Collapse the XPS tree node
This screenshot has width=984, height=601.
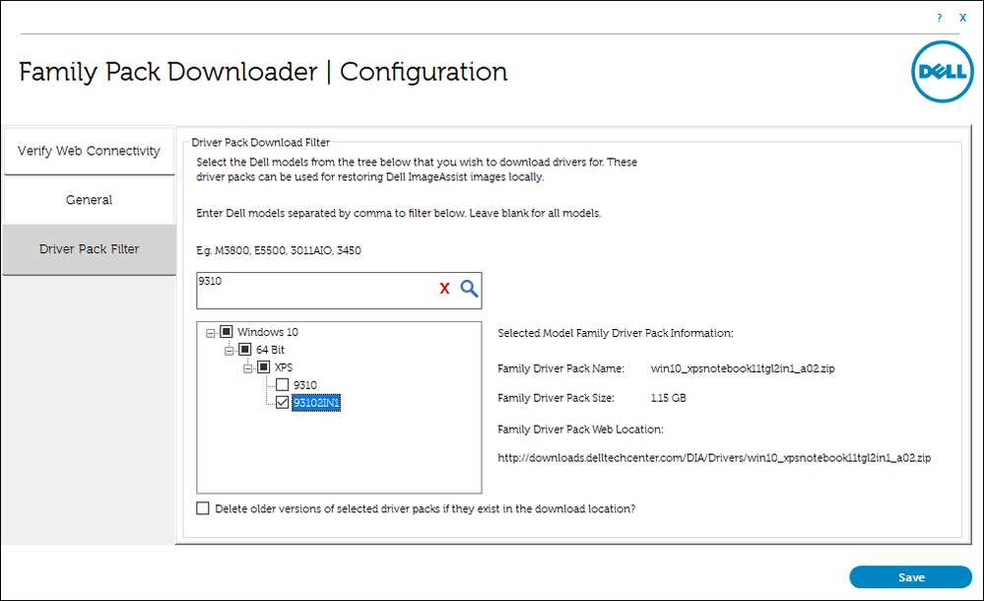tap(248, 368)
